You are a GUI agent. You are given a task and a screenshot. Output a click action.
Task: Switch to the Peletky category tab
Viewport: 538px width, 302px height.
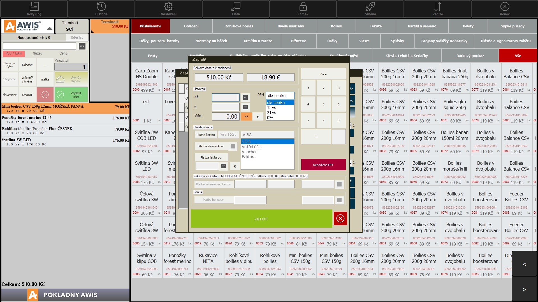(468, 26)
